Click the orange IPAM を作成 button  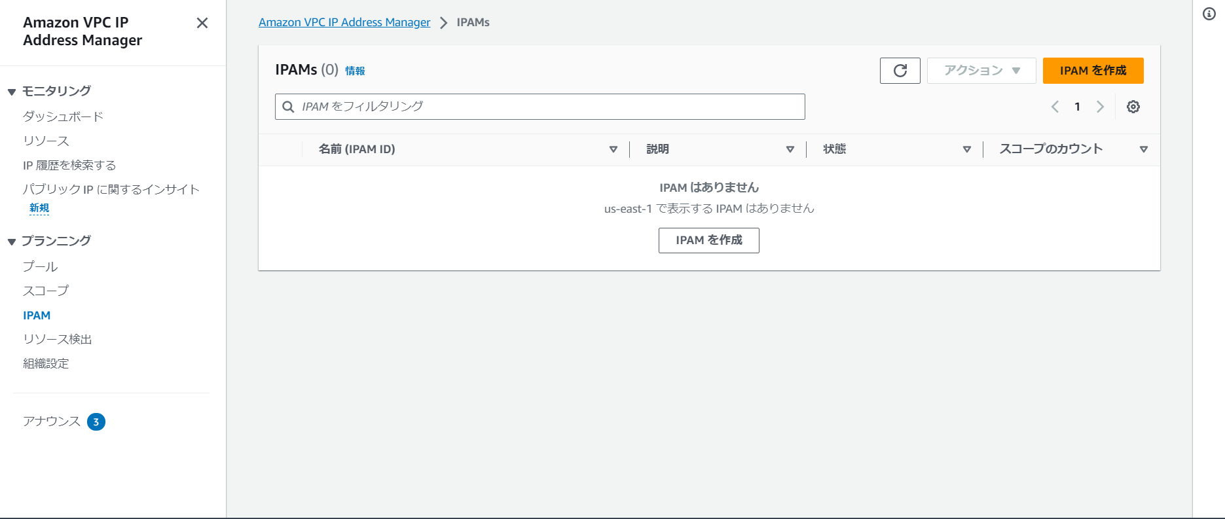point(1093,71)
